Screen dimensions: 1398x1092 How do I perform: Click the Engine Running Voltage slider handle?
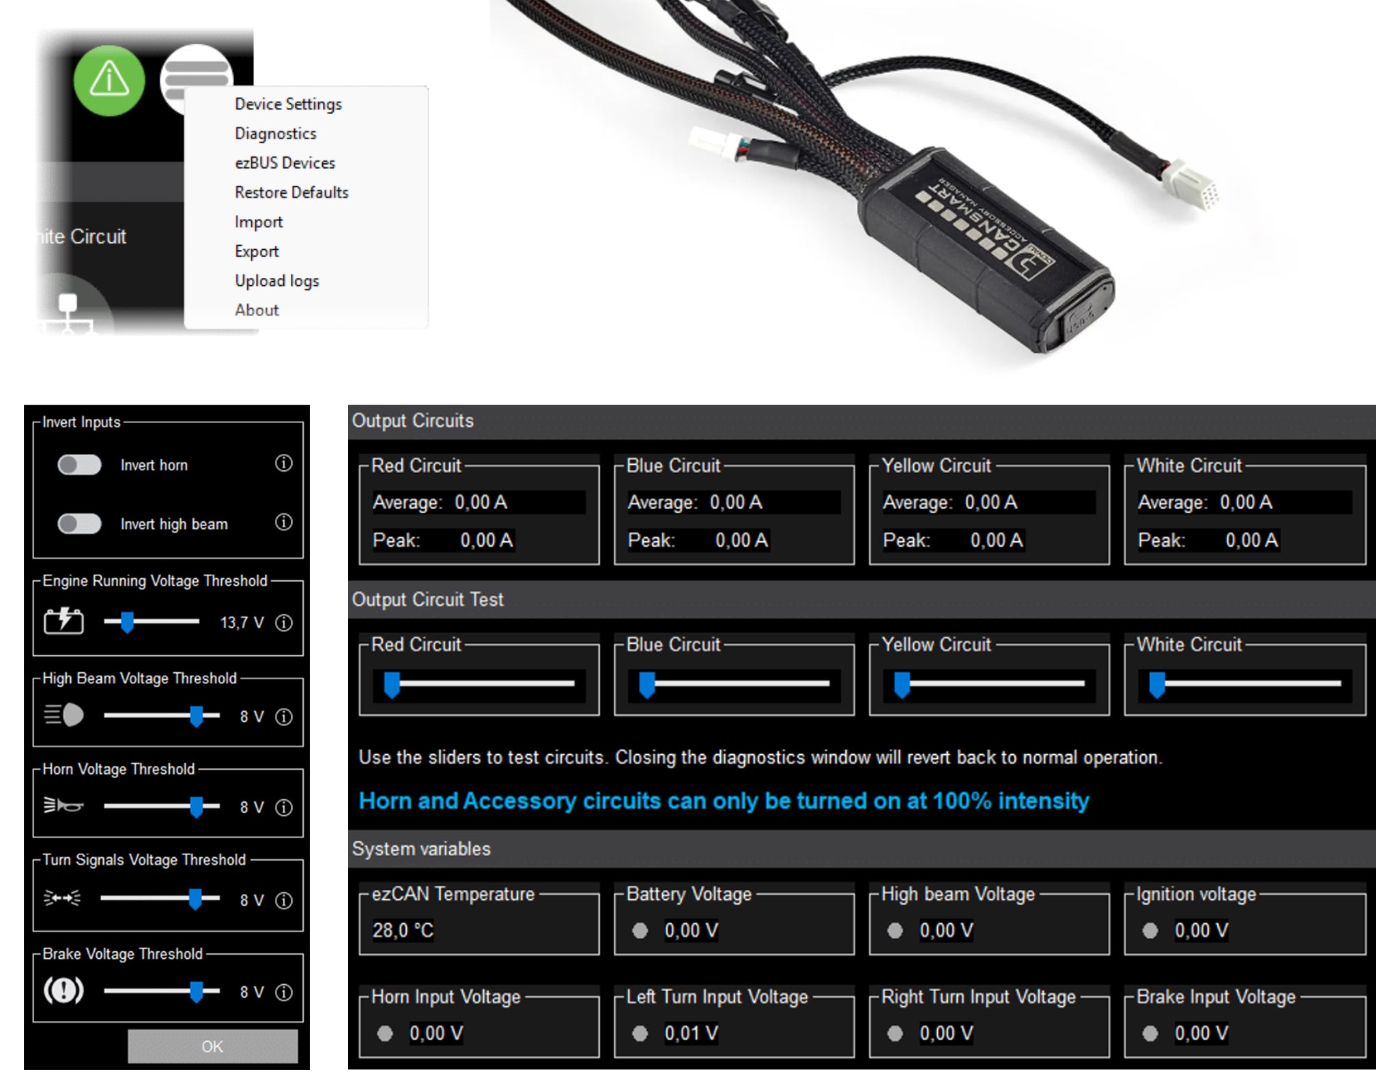pos(127,622)
